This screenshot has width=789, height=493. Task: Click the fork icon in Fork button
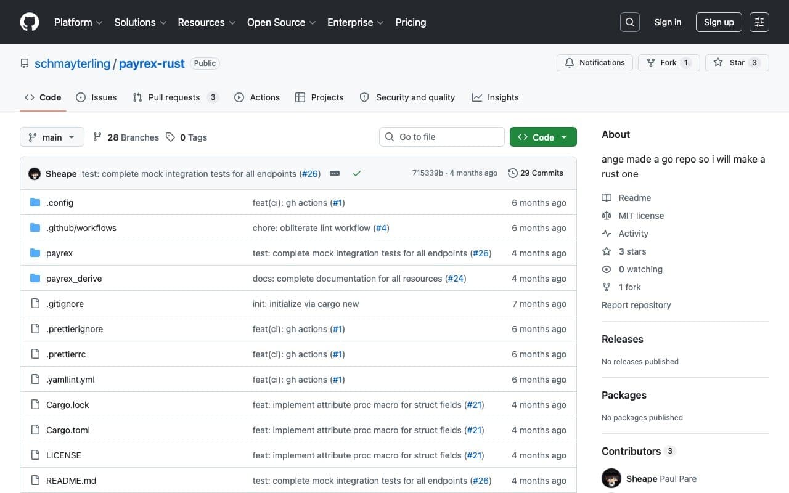click(x=651, y=63)
